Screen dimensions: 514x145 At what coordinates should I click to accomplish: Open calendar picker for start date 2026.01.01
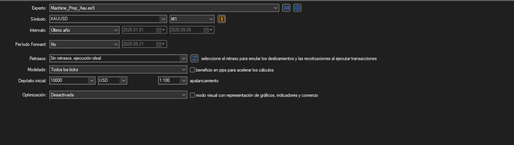[160, 30]
